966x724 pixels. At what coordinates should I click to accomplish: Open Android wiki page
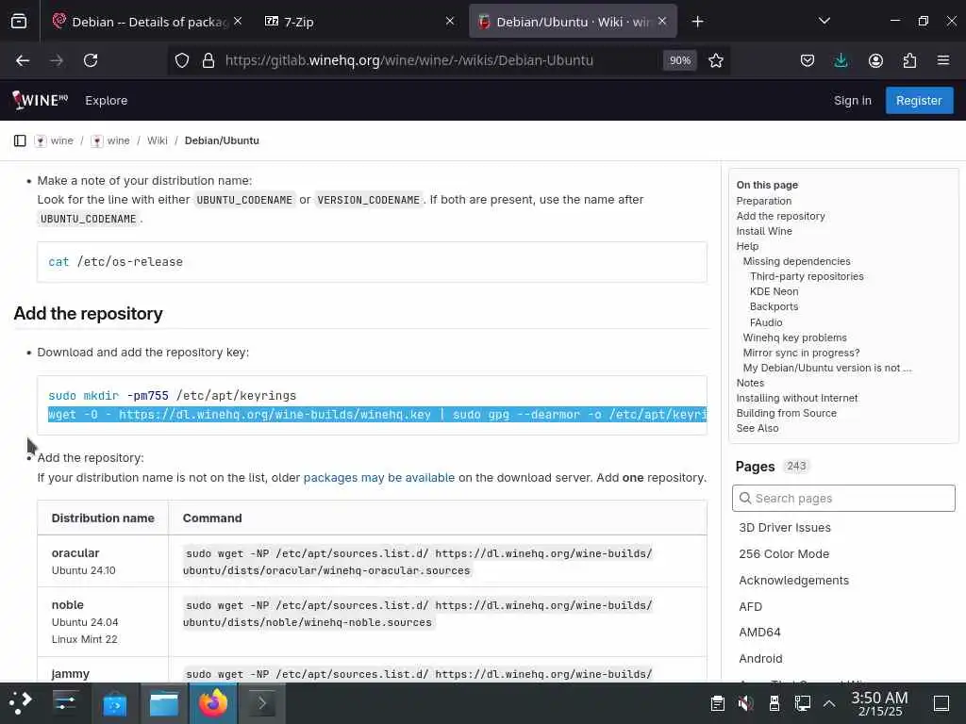click(x=760, y=659)
